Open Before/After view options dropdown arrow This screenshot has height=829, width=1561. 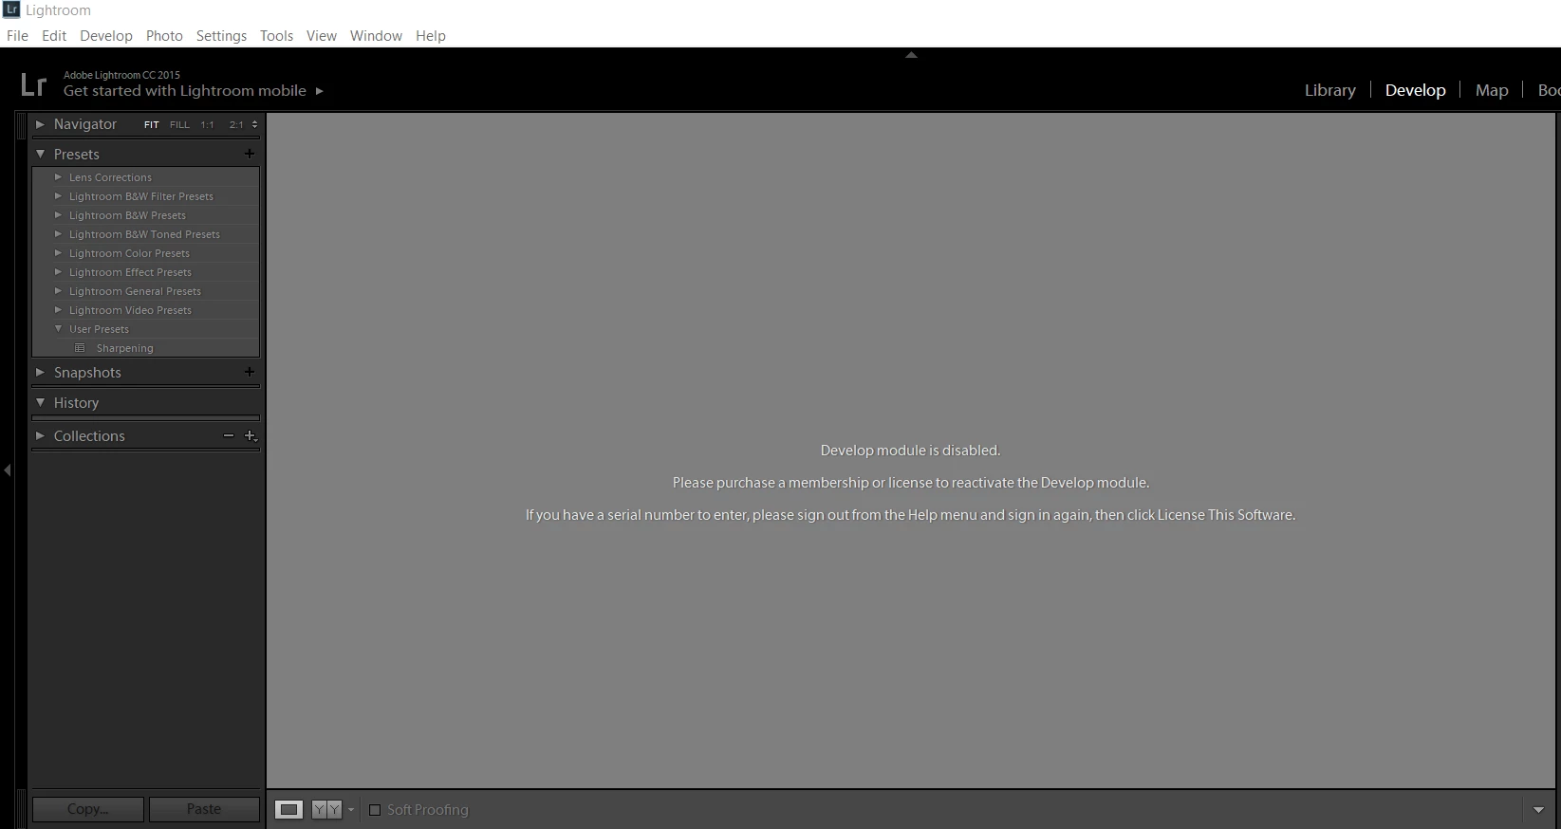(x=351, y=810)
